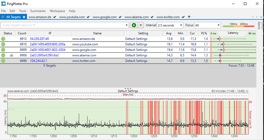Switch to the www.amazon.de tab

(x=42, y=17)
